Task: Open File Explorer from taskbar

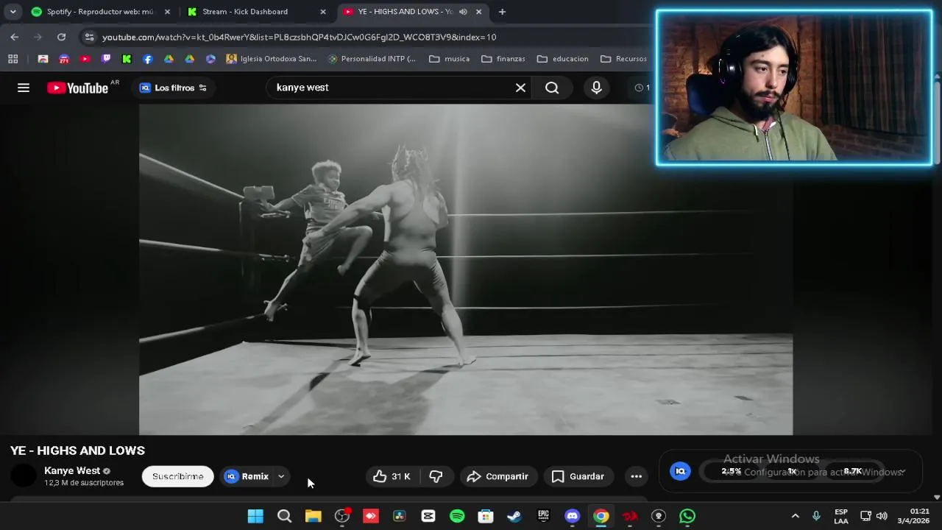Action: tap(314, 516)
